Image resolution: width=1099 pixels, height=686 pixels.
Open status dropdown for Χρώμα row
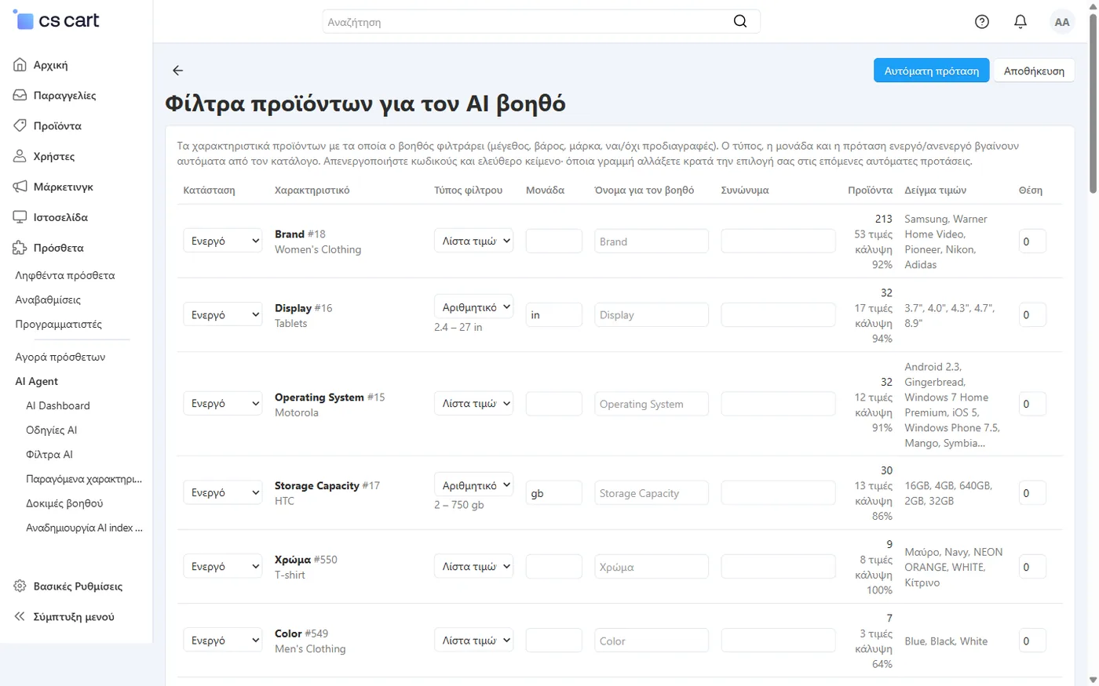[x=223, y=566]
